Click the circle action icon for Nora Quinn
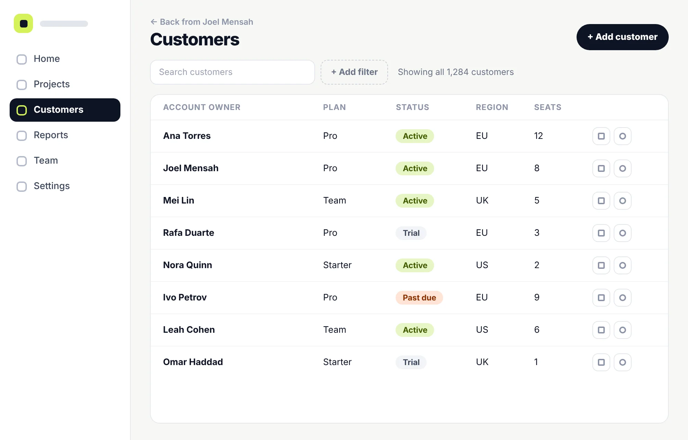Image resolution: width=688 pixels, height=440 pixels. click(x=622, y=265)
